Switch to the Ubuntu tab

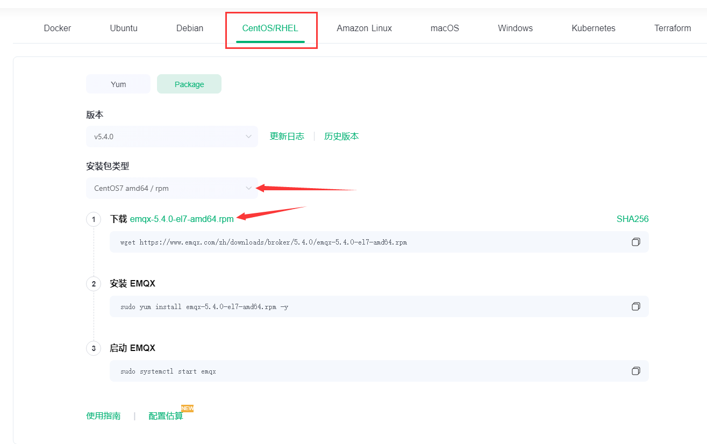tap(124, 28)
